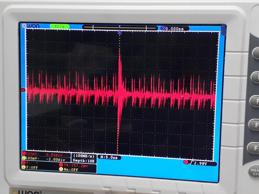Click the red channel 1 zero-level marker

click(23, 90)
